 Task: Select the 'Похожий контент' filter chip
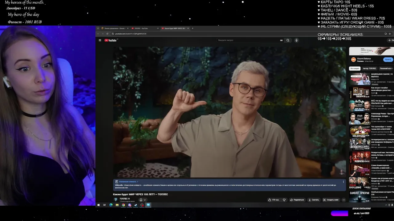click(x=386, y=68)
